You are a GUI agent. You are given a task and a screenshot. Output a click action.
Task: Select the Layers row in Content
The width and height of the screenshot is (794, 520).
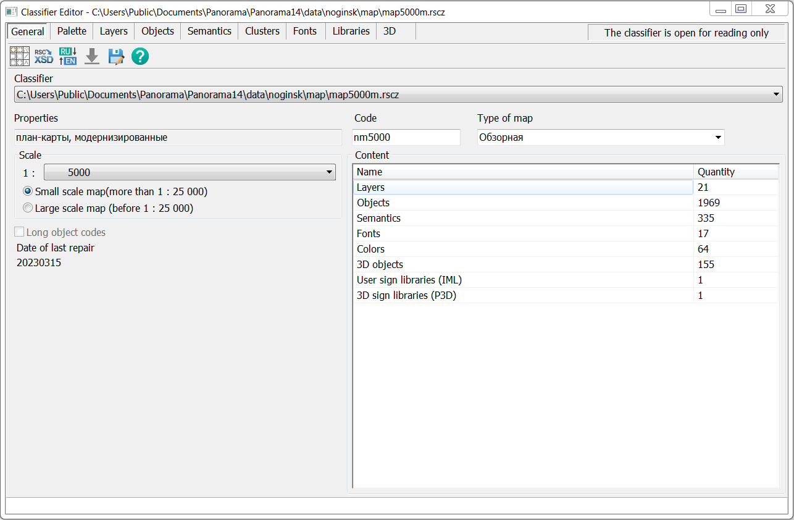(566, 187)
